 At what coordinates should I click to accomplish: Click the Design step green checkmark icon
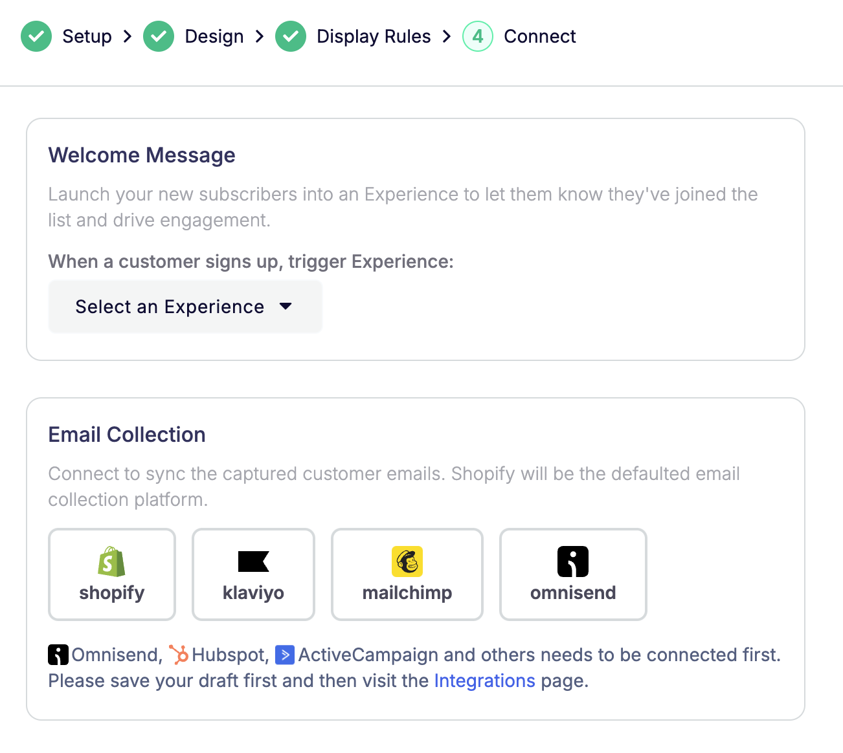tap(159, 36)
